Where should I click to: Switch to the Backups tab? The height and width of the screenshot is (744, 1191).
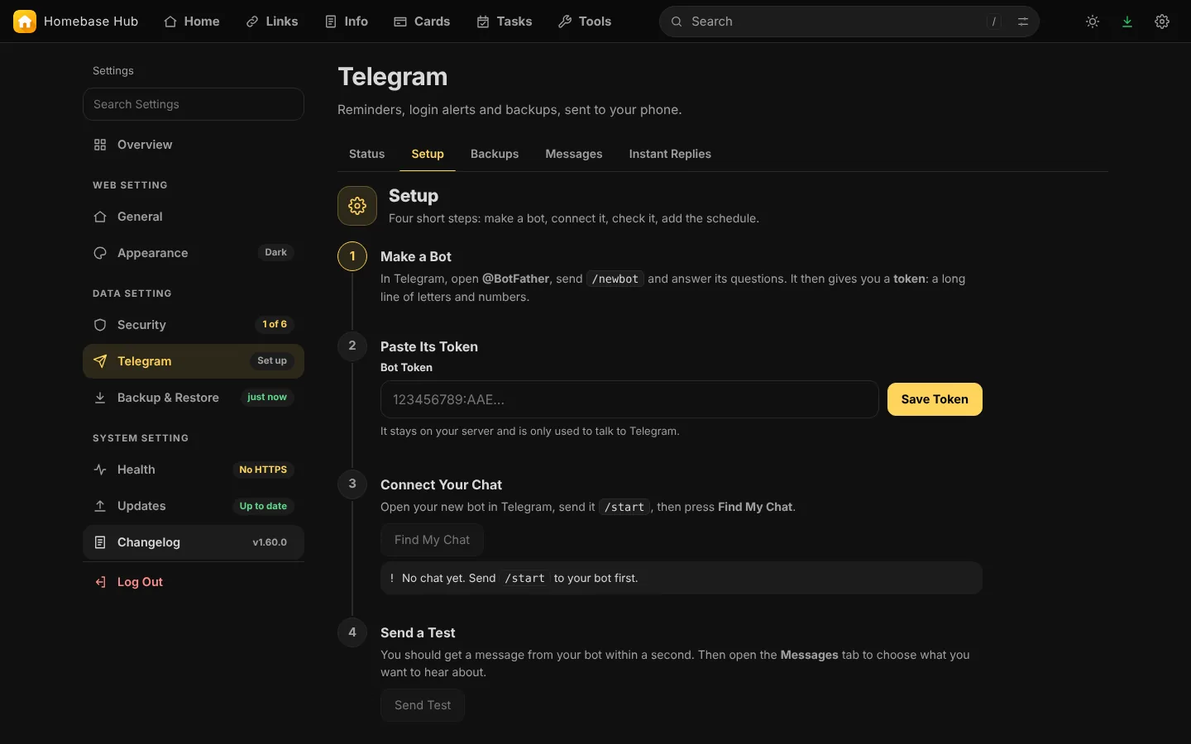coord(495,154)
